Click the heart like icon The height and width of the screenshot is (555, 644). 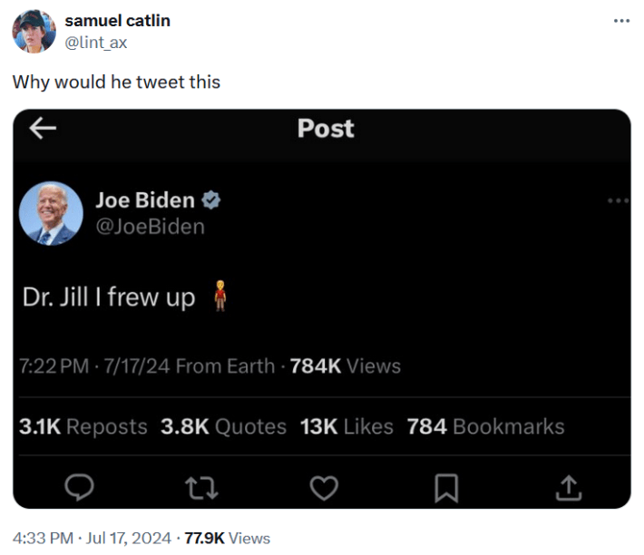[324, 490]
